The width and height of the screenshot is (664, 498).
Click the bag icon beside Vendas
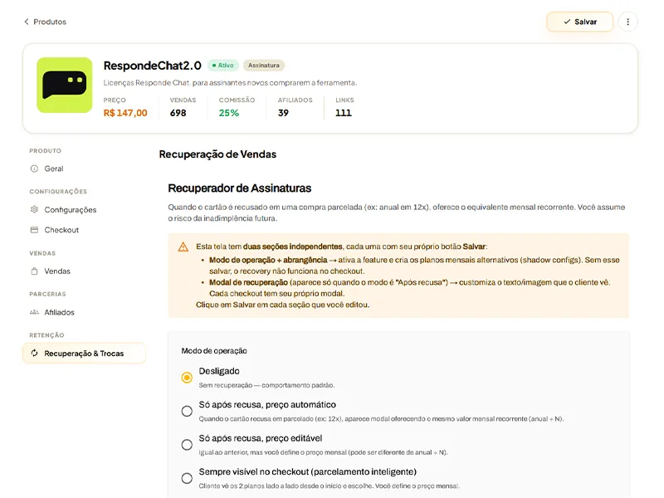click(34, 271)
